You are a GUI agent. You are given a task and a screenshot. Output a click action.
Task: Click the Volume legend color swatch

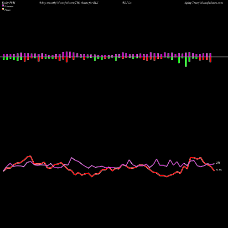pyautogui.click(x=3, y=6)
